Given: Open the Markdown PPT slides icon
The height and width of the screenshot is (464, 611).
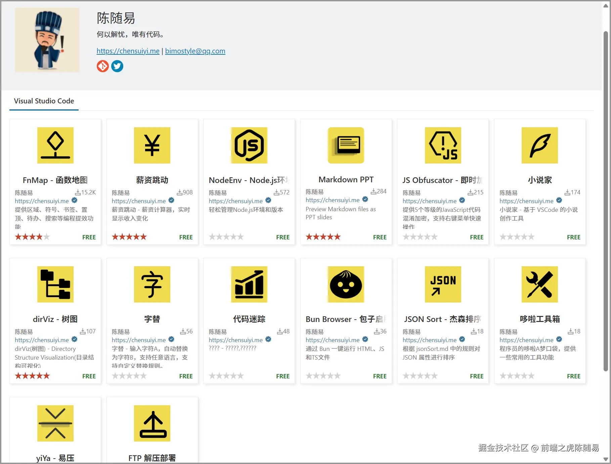Looking at the screenshot, I should click(x=346, y=145).
